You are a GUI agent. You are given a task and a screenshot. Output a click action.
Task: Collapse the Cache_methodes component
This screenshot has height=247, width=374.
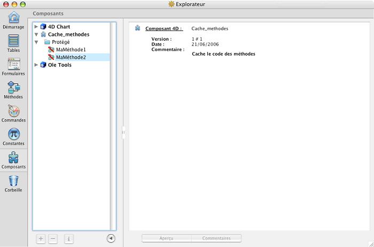pyautogui.click(x=36, y=34)
